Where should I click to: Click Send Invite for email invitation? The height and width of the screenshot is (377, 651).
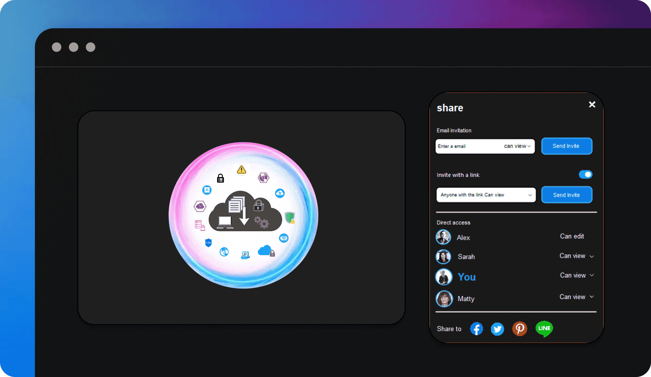[566, 146]
